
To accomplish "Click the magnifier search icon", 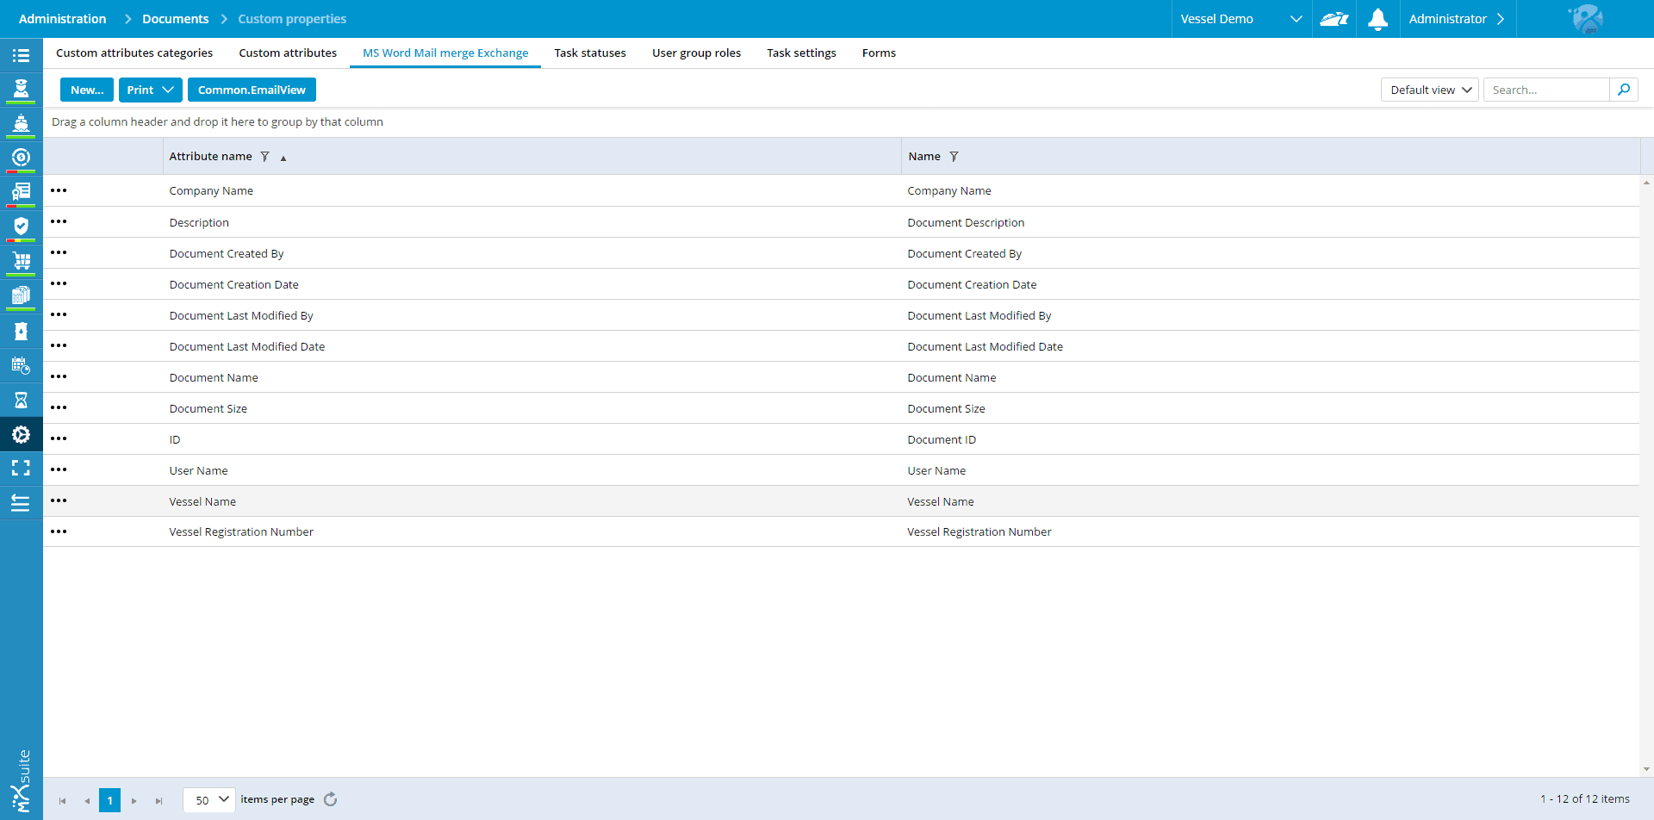I will tap(1623, 90).
